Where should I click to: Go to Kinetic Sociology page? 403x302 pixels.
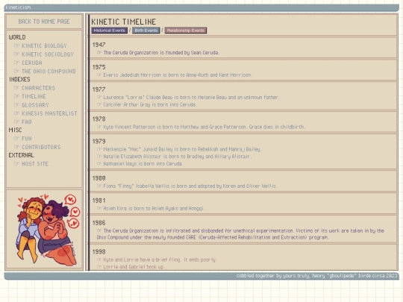(x=48, y=54)
